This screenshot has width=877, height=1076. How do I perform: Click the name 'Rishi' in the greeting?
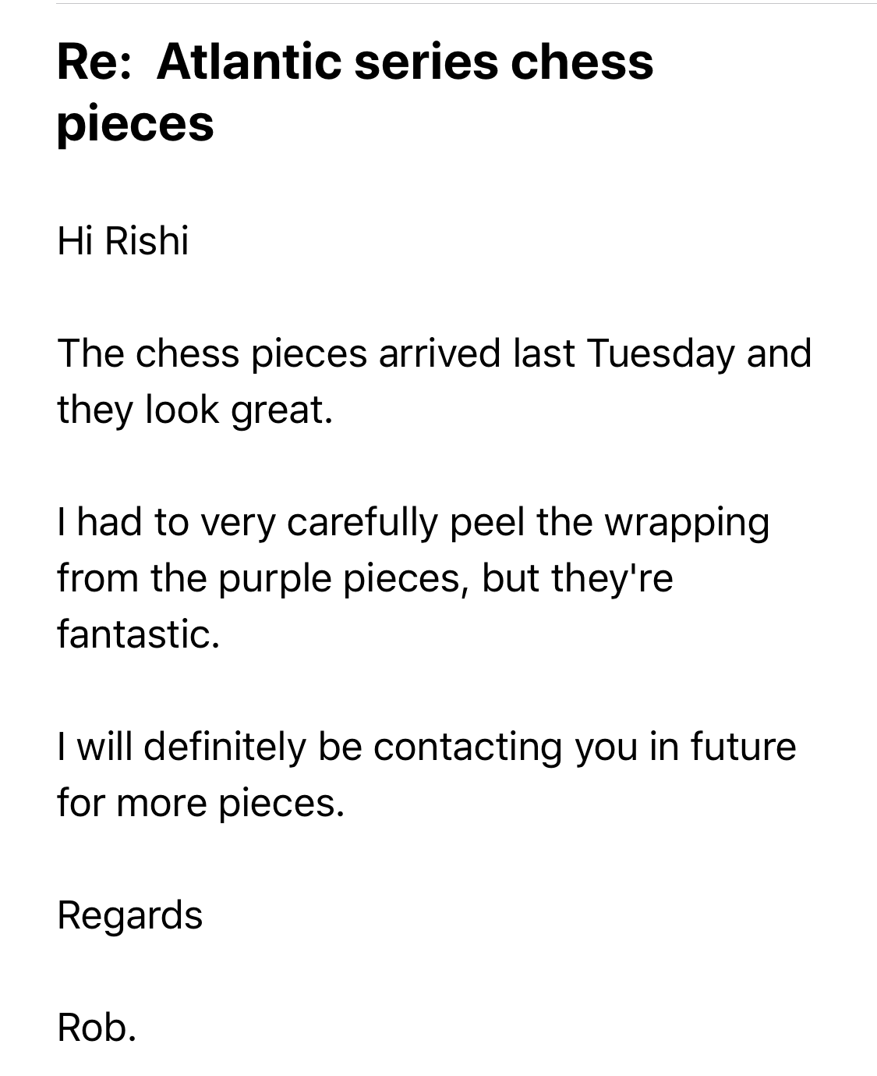click(146, 240)
